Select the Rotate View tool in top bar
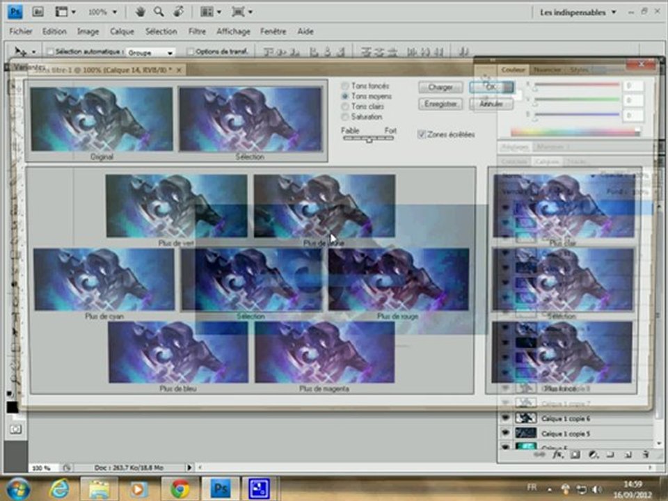The image size is (668, 501). click(x=178, y=12)
